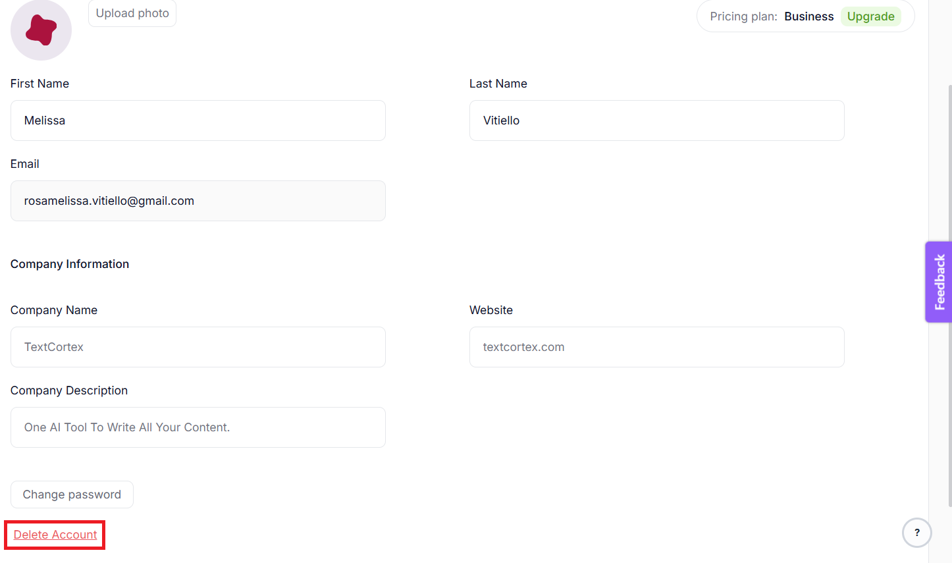The width and height of the screenshot is (952, 563).
Task: Open help via the question mark icon
Action: (x=916, y=533)
